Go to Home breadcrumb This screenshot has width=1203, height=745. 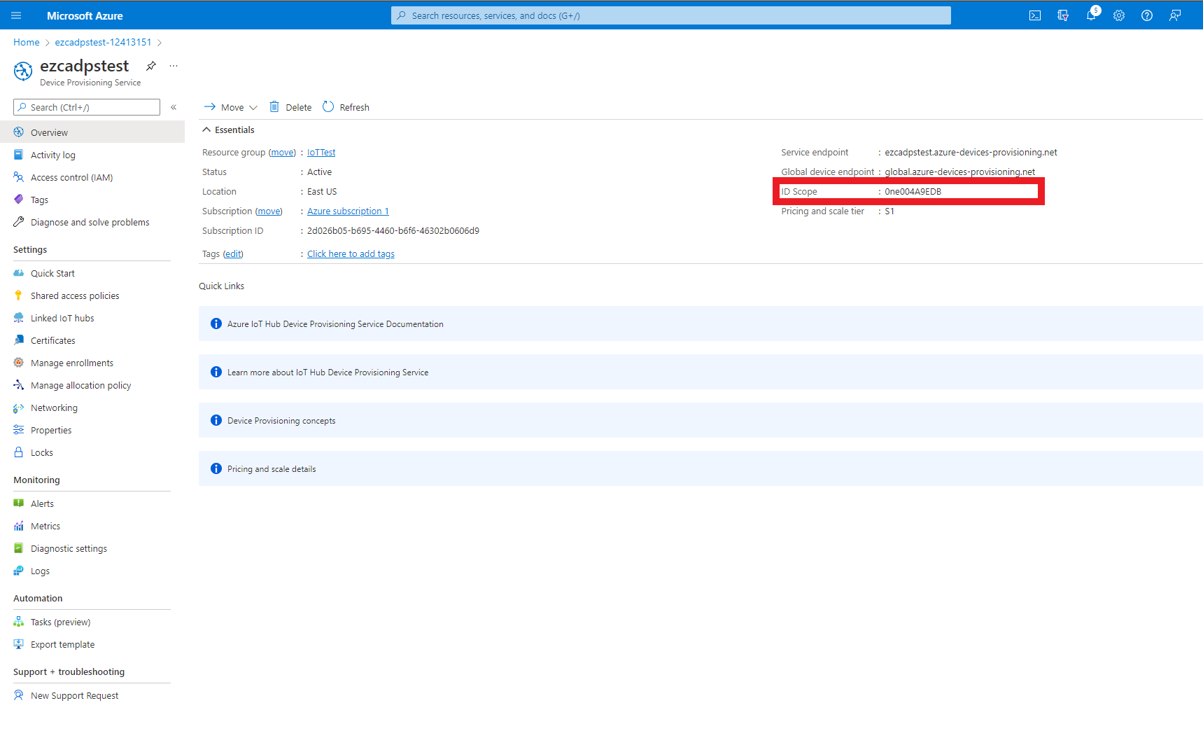pos(27,42)
